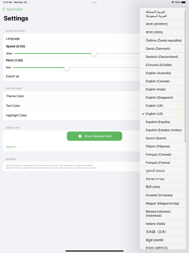
Task: Tap the battery indicator in the status bar
Action: [184, 2]
